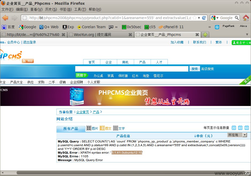251x176 pixels.
Task: Show 20 items per page
Action: coord(234,128)
